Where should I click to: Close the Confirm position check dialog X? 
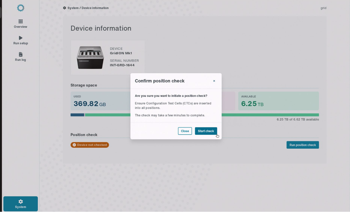tap(214, 81)
